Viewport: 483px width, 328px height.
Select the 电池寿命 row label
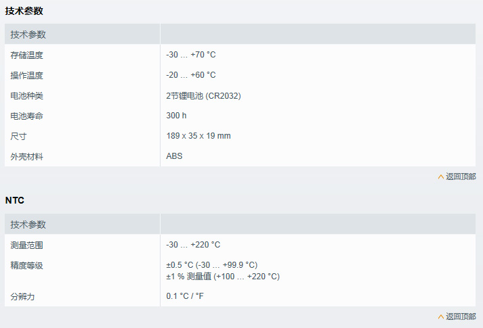click(27, 116)
